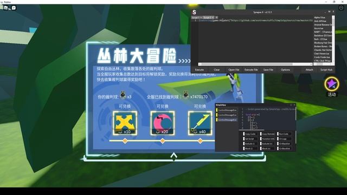347x195 pixels.
Task: Click the progress diamond under the x40 reward
Action: (200, 141)
